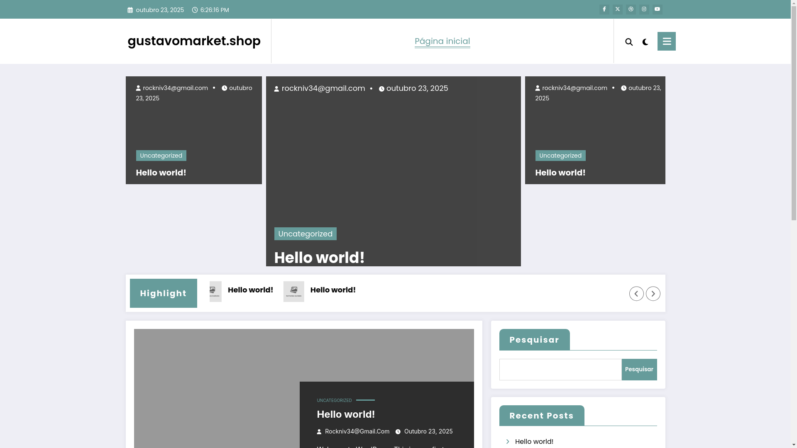Open the X (Twitter) social icon
The height and width of the screenshot is (448, 797).
[x=617, y=9]
